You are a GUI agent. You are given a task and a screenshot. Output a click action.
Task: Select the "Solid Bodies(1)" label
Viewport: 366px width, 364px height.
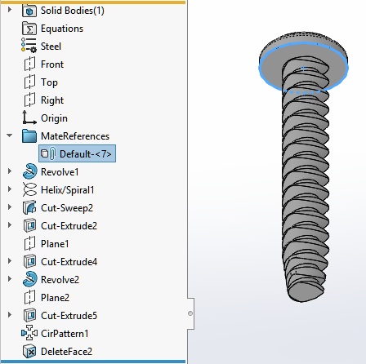[x=73, y=11]
